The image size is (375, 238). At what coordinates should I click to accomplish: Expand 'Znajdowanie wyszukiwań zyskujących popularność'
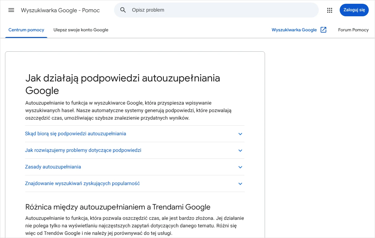[135, 184]
